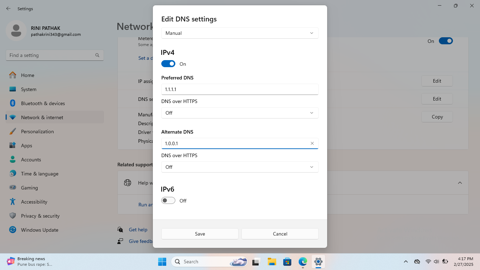This screenshot has width=480, height=270.
Task: Click the Privacy & security shield icon
Action: pyautogui.click(x=13, y=216)
